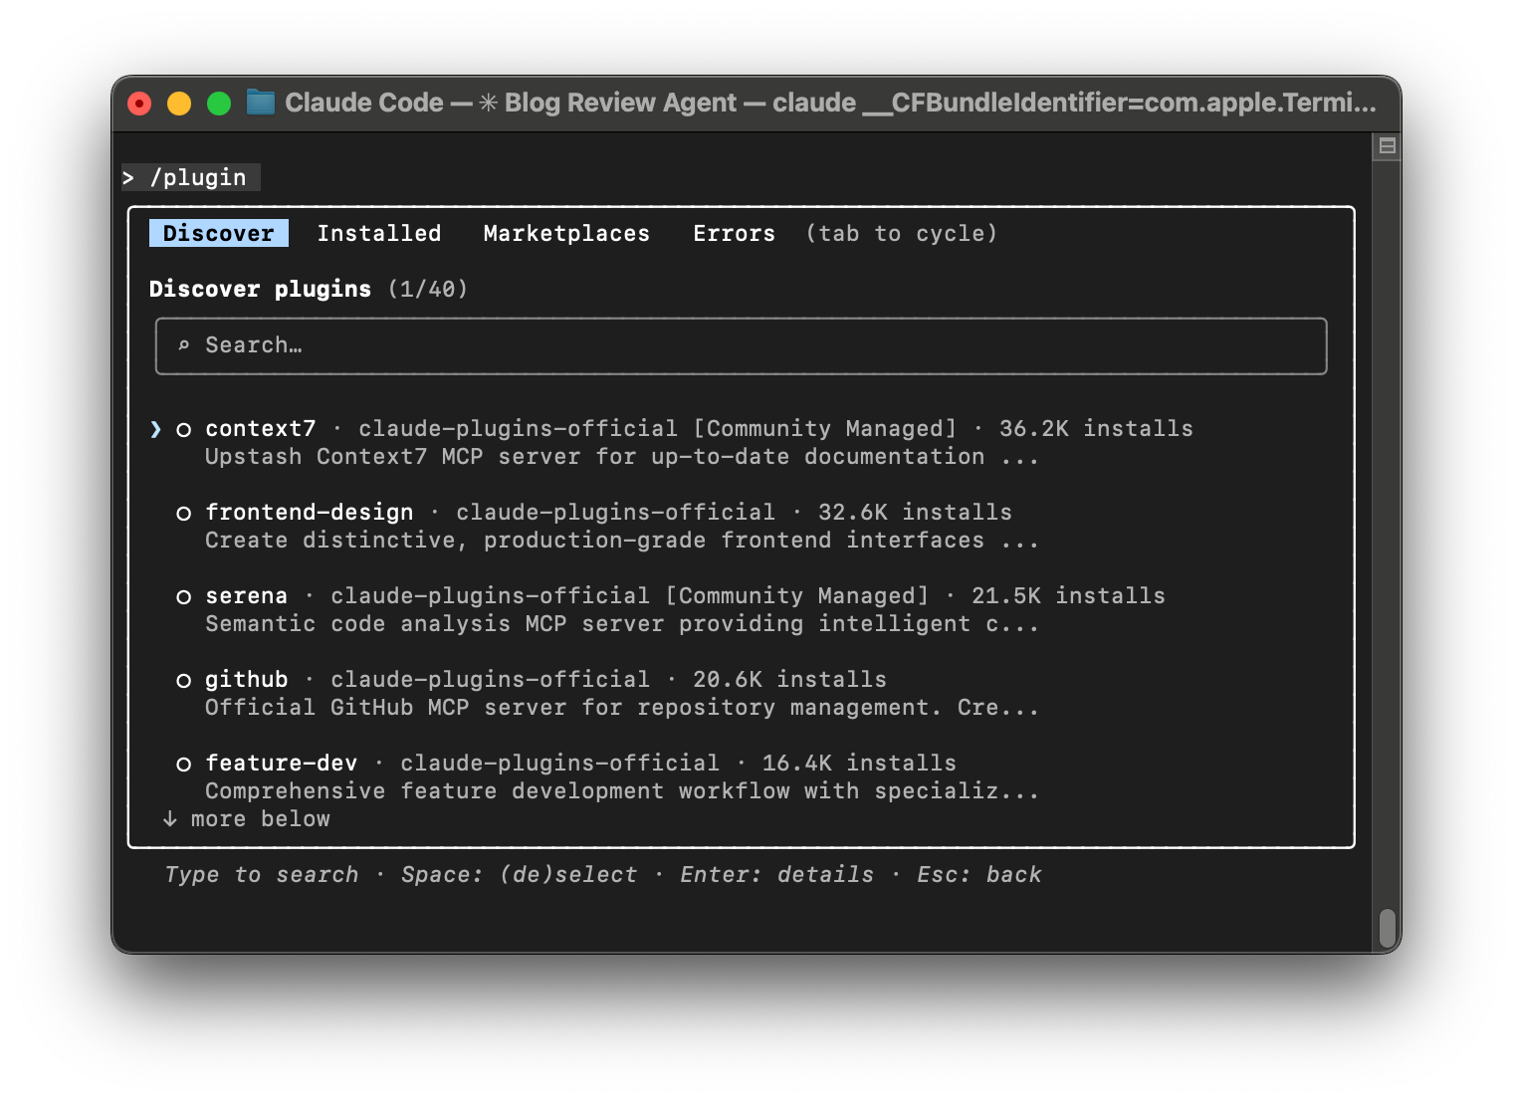Click the folder icon in the title bar
Image resolution: width=1513 pixels, height=1101 pixels.
tap(259, 102)
